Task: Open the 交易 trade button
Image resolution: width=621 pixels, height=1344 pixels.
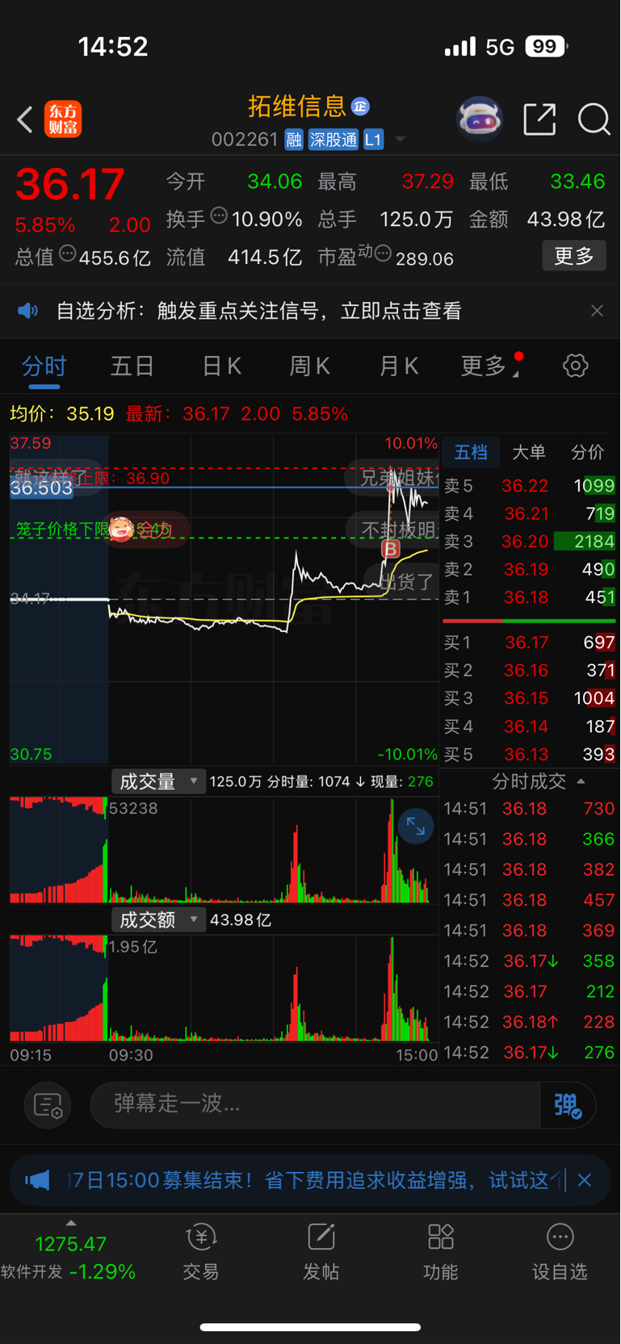Action: [201, 1252]
